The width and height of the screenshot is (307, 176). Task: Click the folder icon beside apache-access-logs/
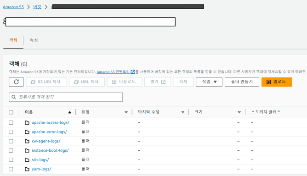point(27,123)
